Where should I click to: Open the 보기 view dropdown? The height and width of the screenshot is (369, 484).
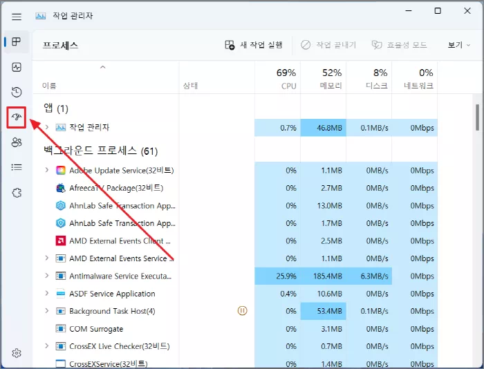point(459,45)
